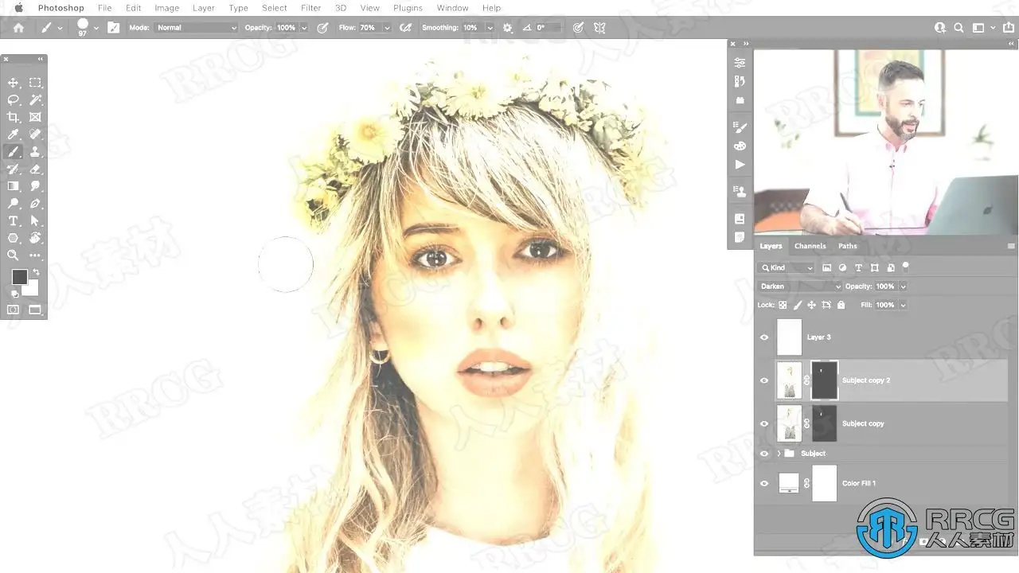The width and height of the screenshot is (1019, 573).
Task: Select the Path Selection tool
Action: pos(35,221)
